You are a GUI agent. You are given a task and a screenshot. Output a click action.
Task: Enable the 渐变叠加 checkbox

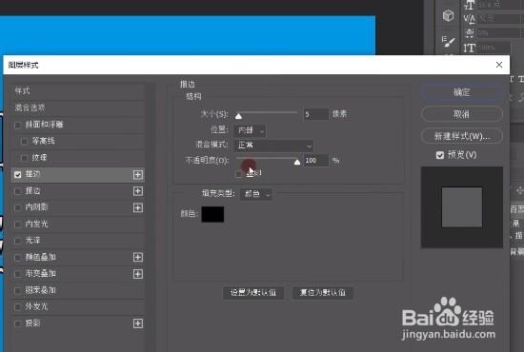coord(17,274)
